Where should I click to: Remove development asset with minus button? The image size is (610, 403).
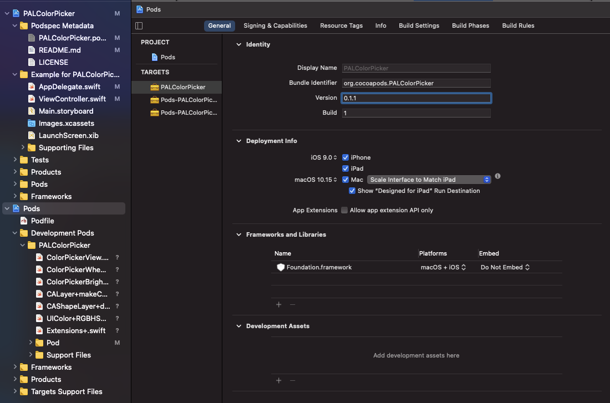293,380
